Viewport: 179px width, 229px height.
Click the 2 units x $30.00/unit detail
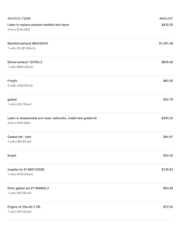pyautogui.click(x=20, y=86)
